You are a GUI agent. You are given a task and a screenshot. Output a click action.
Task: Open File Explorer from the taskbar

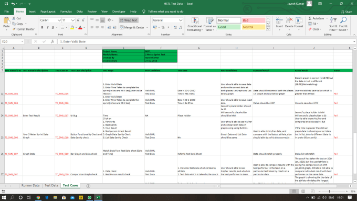[x=55, y=197]
